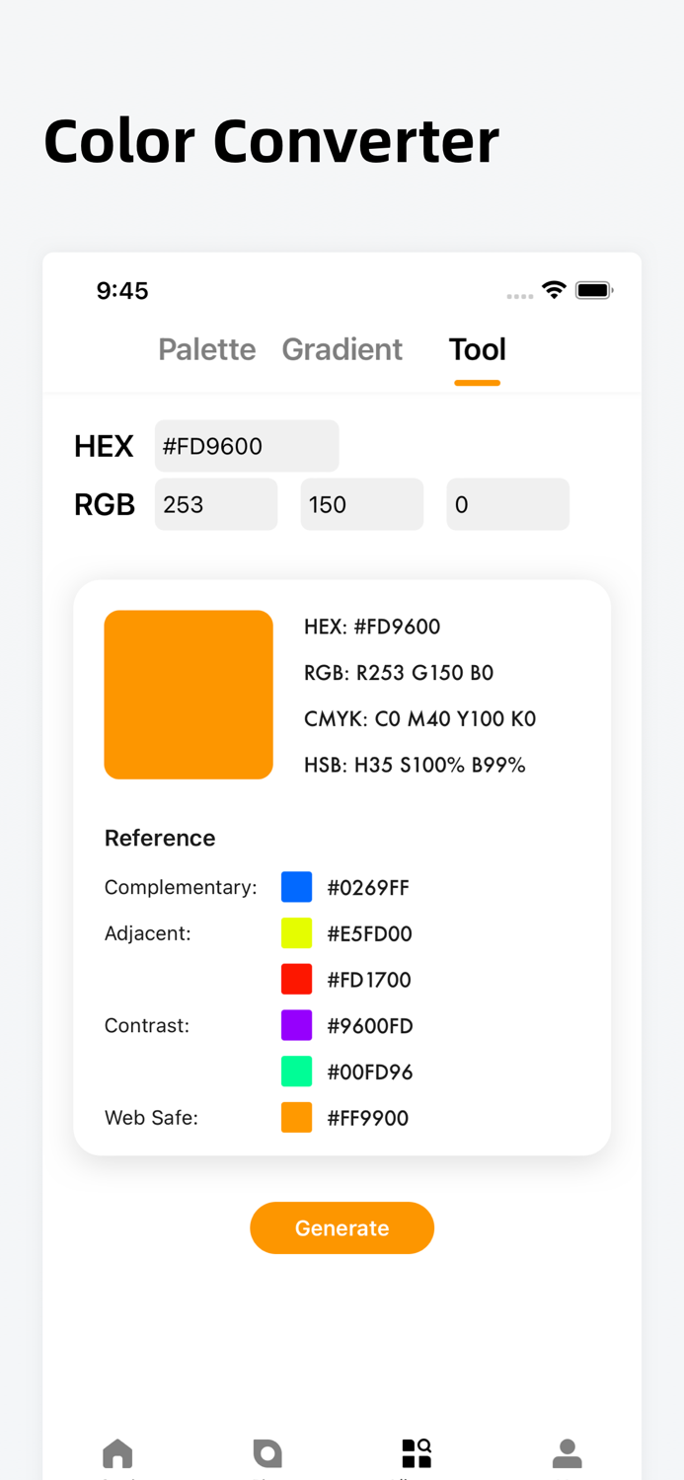The image size is (684, 1480).
Task: Open Discover via the grid-search icon
Action: [417, 1452]
